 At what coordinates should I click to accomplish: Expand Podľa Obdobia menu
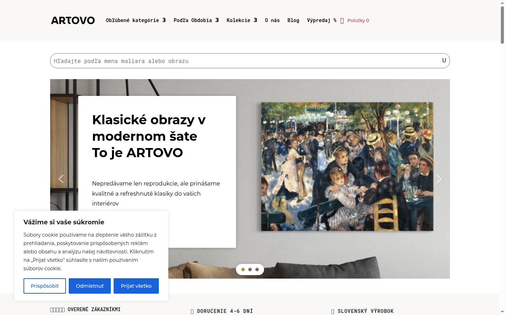196,20
